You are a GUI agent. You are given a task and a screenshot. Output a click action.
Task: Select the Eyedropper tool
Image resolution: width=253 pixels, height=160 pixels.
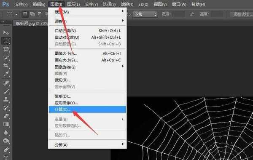click(x=6, y=74)
